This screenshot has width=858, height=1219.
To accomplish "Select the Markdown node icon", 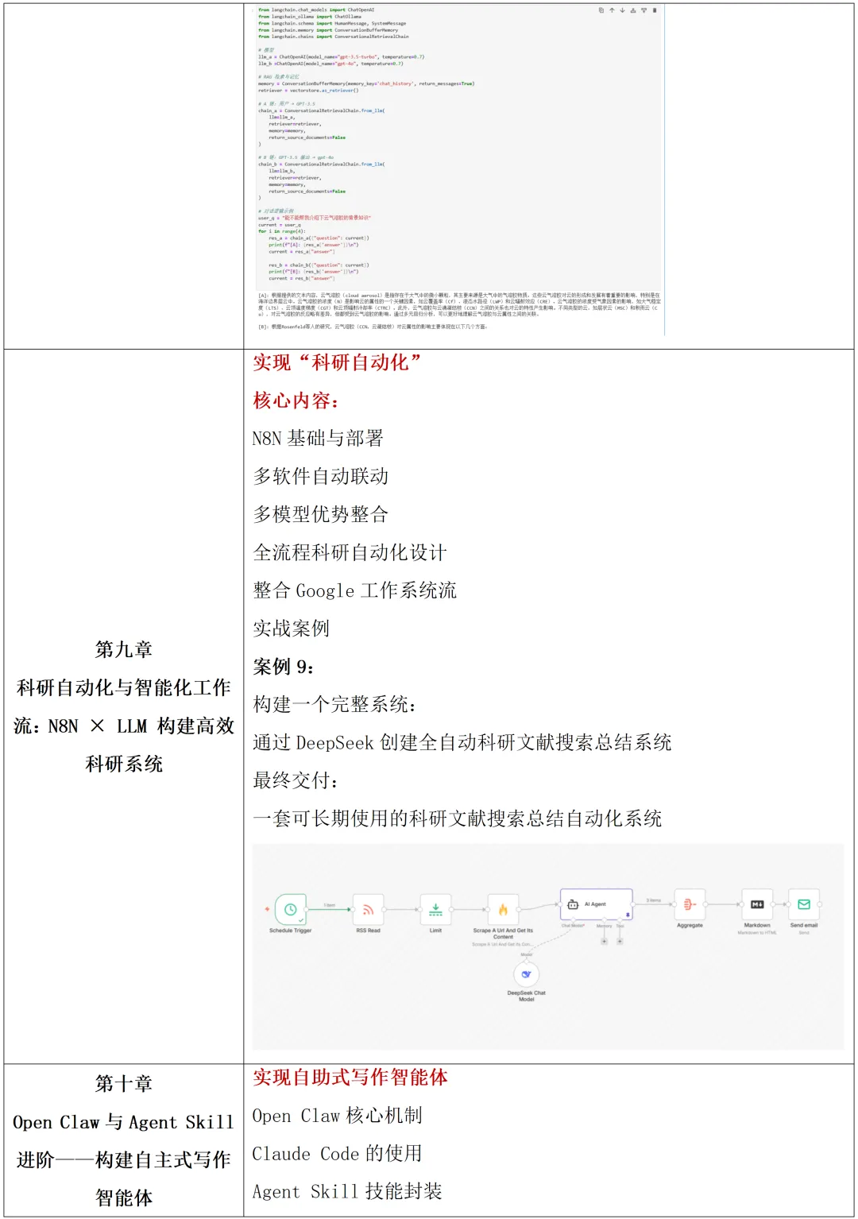I will [757, 904].
